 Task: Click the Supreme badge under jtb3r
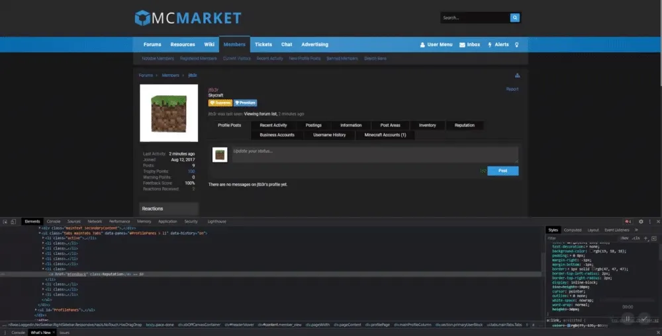click(220, 103)
